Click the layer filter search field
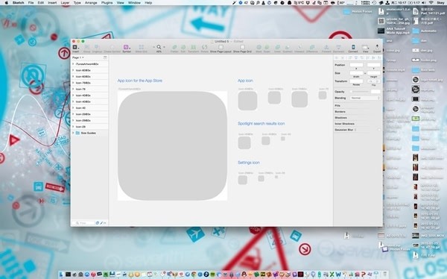The width and height of the screenshot is (447, 279). pyautogui.click(x=84, y=223)
